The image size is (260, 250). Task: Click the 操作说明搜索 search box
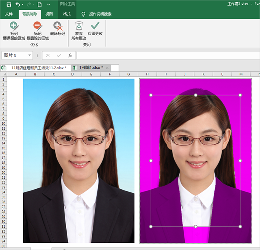coord(100,14)
